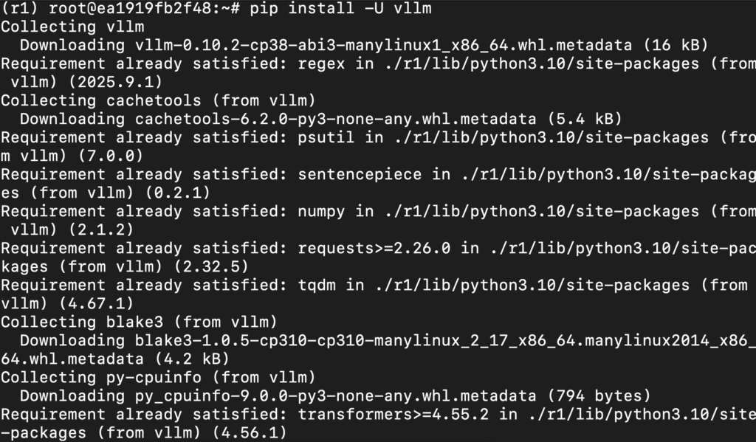Click the vllm-0.10.2 wheel filename
756x442 pixels.
(383, 45)
